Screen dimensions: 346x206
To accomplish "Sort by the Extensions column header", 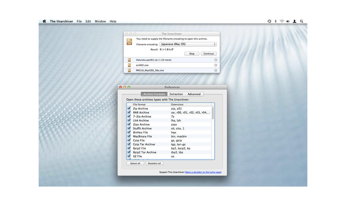I will [190, 105].
